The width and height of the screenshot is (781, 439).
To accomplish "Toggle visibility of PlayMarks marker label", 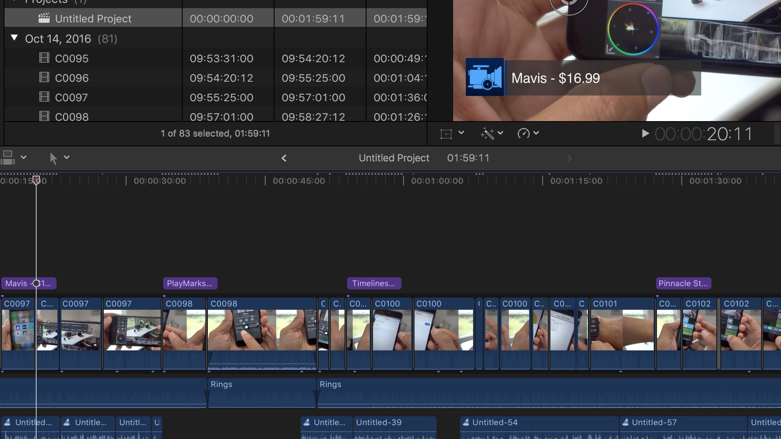I will [x=189, y=283].
